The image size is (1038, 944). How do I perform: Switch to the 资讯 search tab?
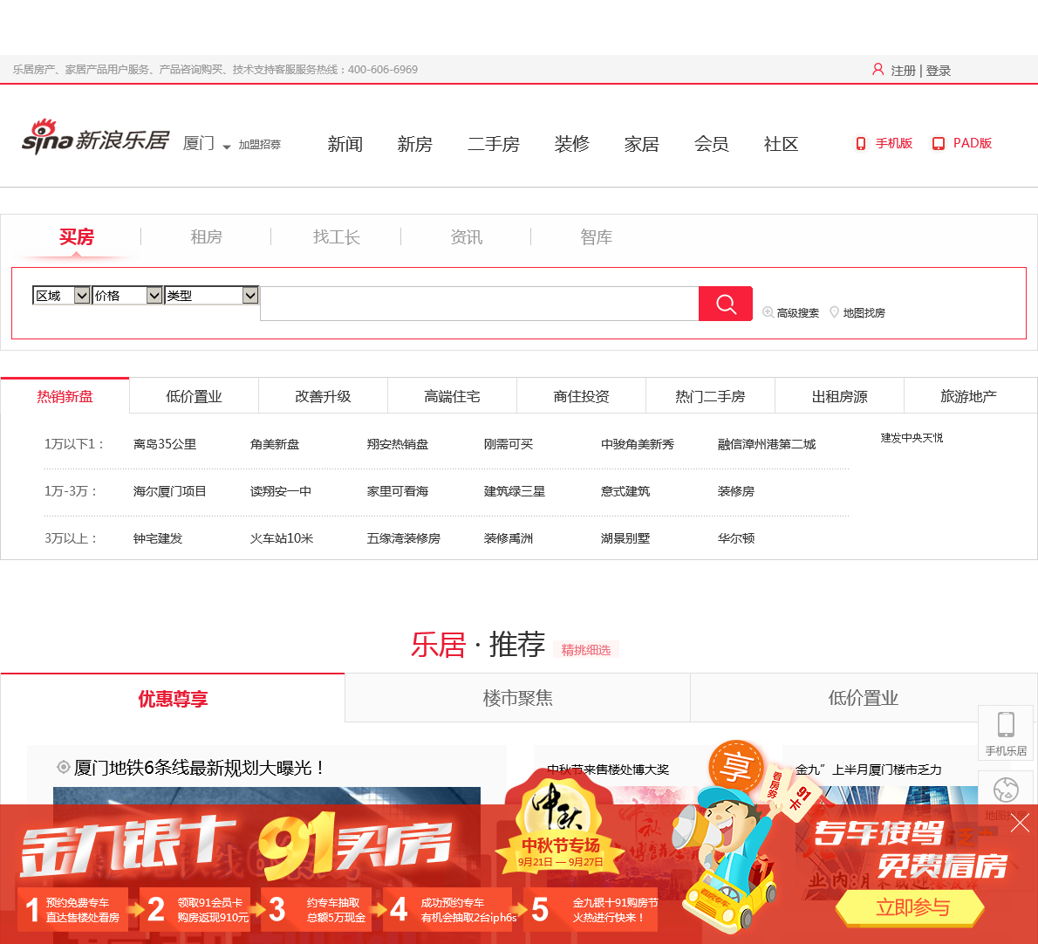pyautogui.click(x=466, y=237)
